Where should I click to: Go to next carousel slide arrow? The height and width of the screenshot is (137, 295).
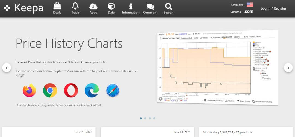coord(288,68)
